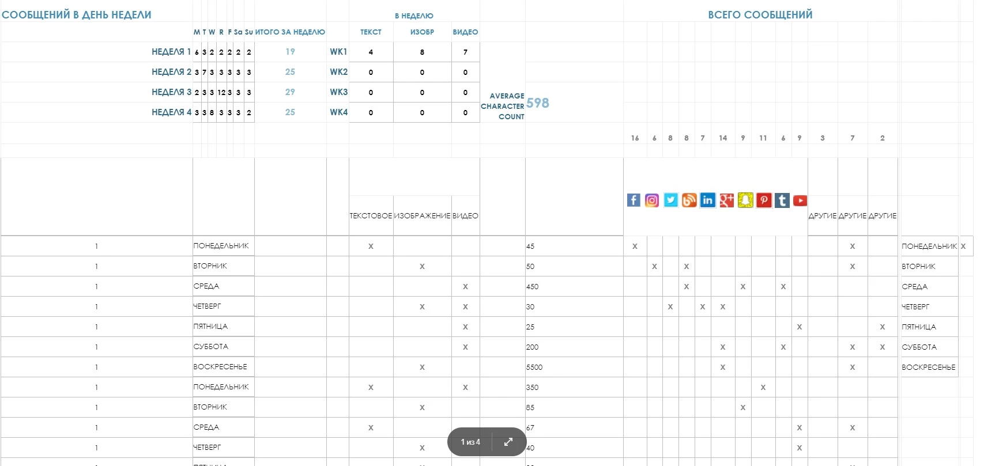Viewport: 984px width, 466px height.
Task: Click the orange Blogger RSS icon
Action: (689, 200)
